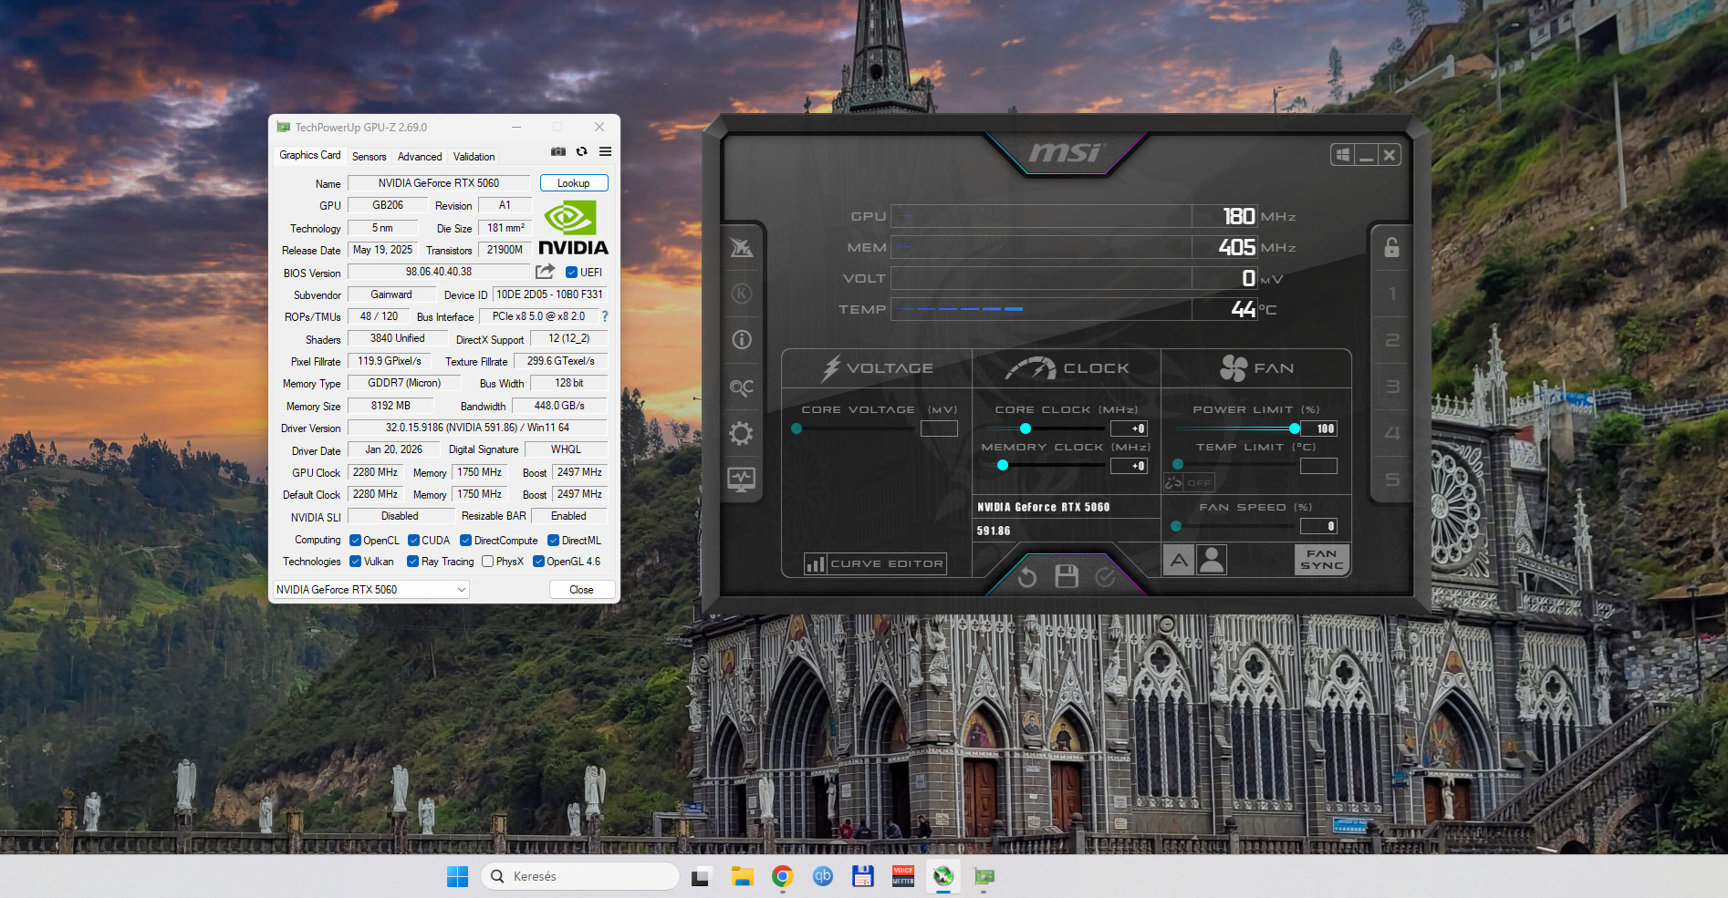Select profile slot 1 in Afterburner
This screenshot has width=1728, height=898.
click(1392, 294)
